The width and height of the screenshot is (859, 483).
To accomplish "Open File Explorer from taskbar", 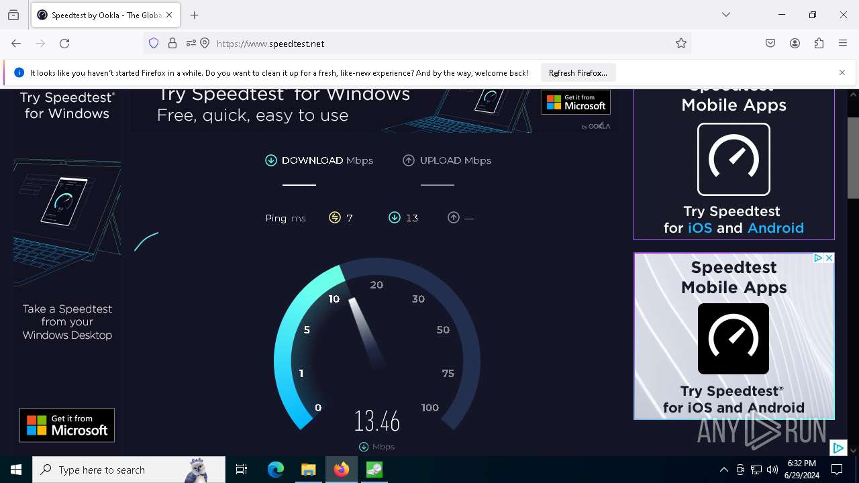I will pyautogui.click(x=309, y=470).
